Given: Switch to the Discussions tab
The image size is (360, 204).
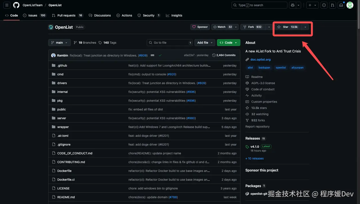Looking at the screenshot, I should click(x=100, y=15).
